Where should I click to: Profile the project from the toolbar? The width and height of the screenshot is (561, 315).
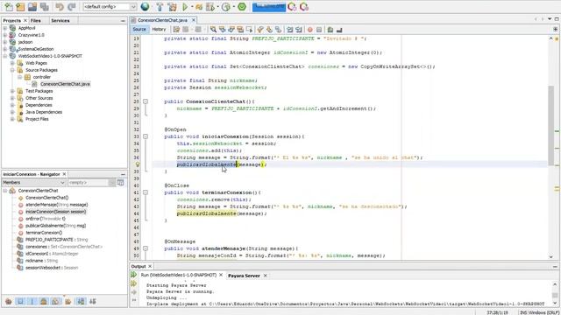226,7
